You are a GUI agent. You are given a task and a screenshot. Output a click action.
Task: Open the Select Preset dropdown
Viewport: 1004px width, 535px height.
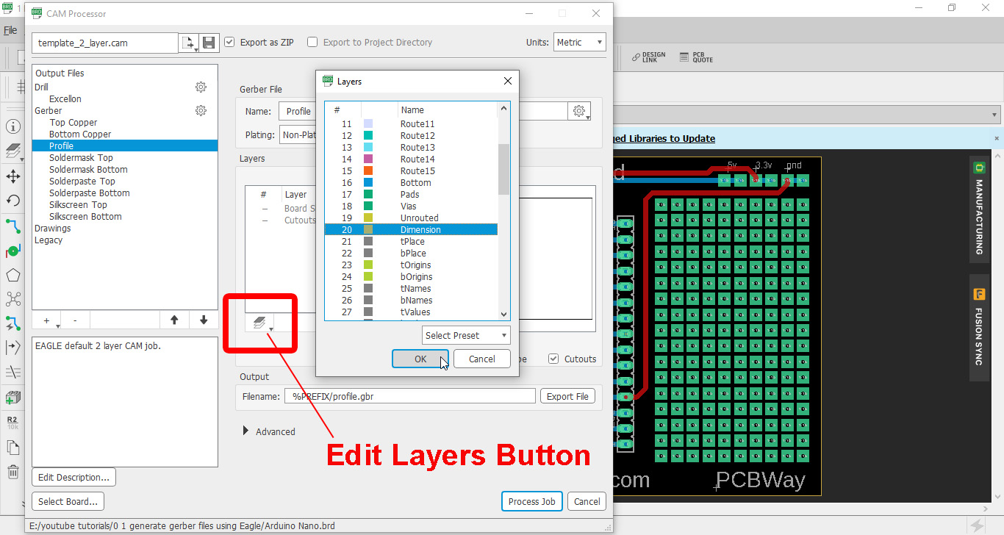(466, 336)
